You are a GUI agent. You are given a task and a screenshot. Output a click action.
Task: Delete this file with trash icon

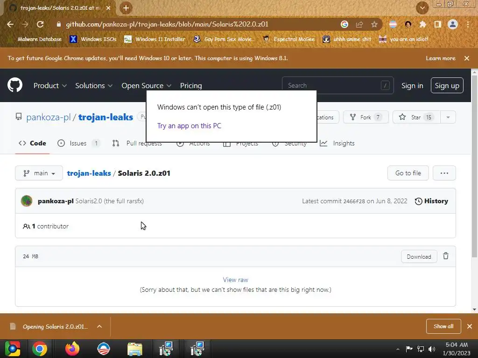[x=446, y=256]
